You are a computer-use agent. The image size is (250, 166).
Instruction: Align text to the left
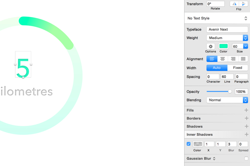[212, 59]
